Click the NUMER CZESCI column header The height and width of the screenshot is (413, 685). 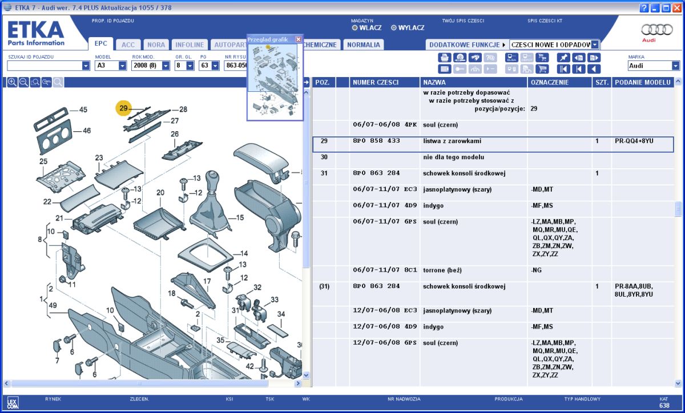pos(385,82)
